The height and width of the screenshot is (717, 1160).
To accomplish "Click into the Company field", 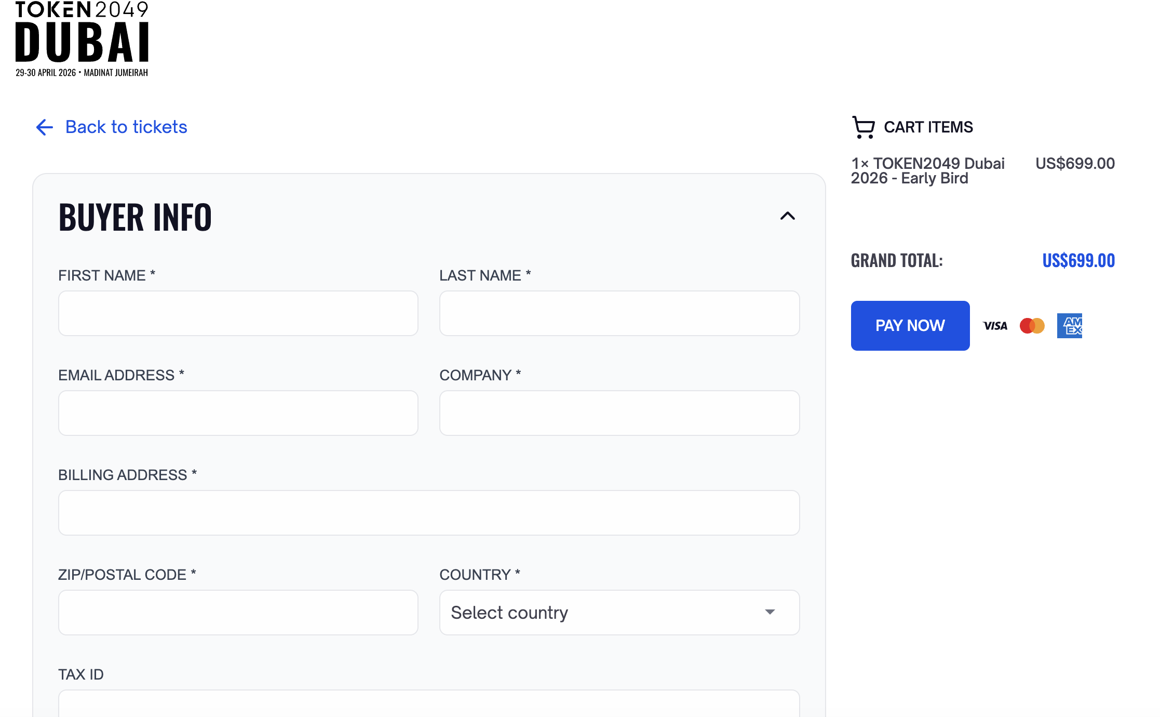I will [619, 413].
